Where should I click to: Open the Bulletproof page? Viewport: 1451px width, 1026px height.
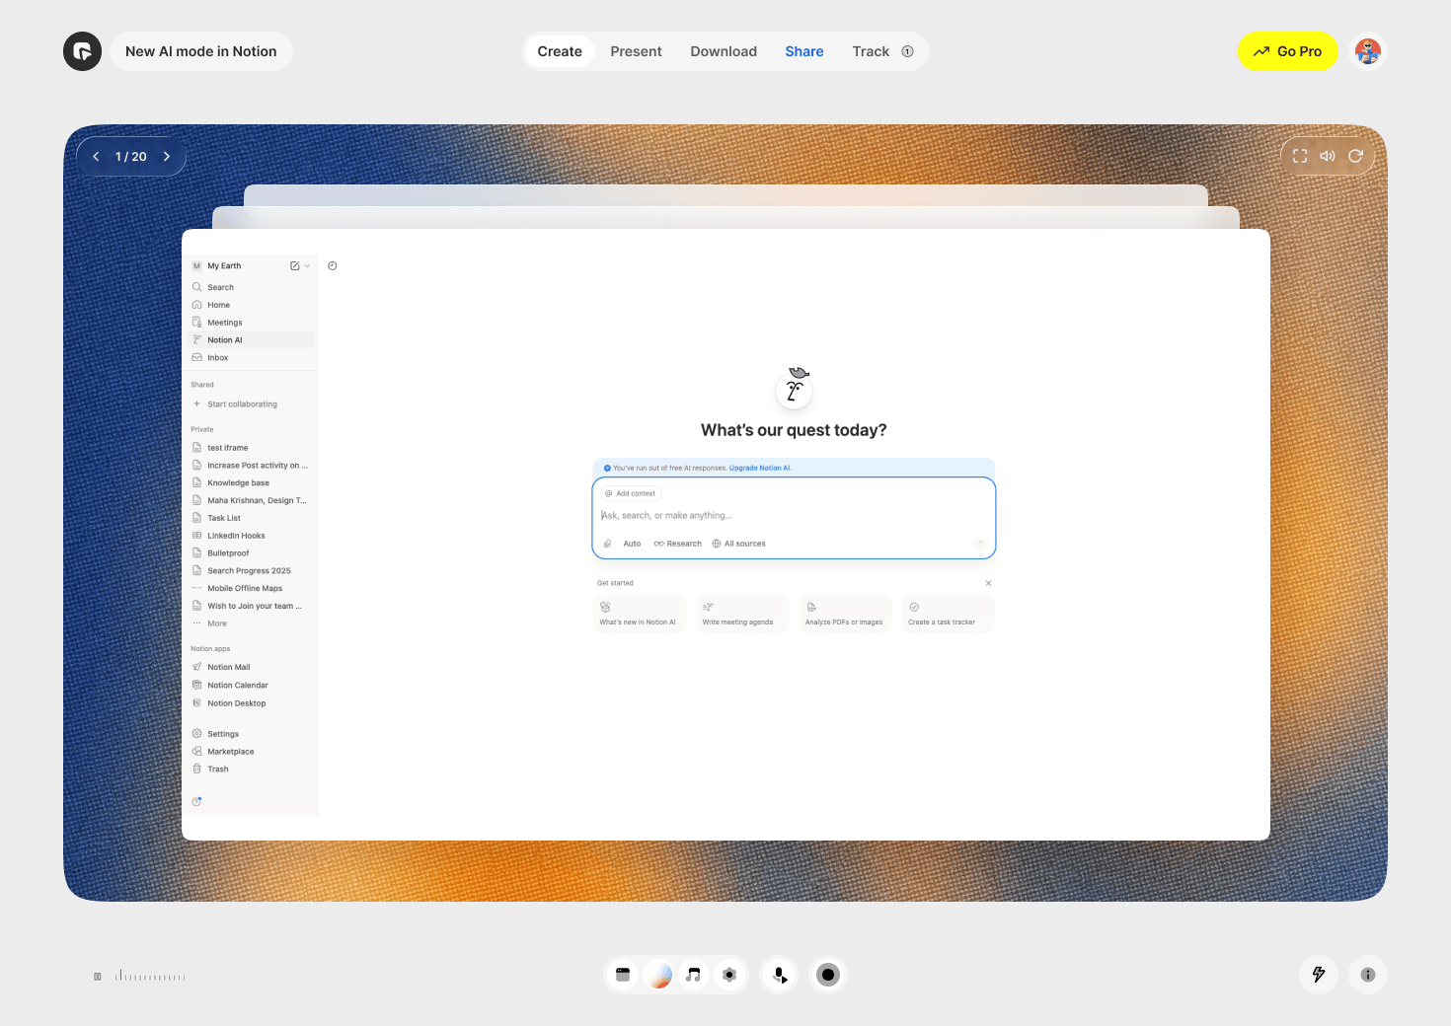tap(251, 553)
